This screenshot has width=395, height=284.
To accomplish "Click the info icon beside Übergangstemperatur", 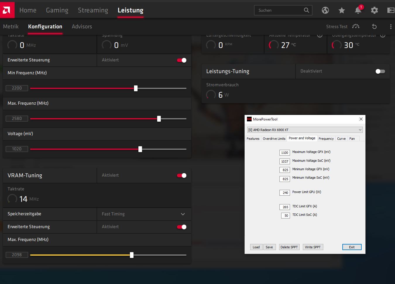I will point(383,35).
